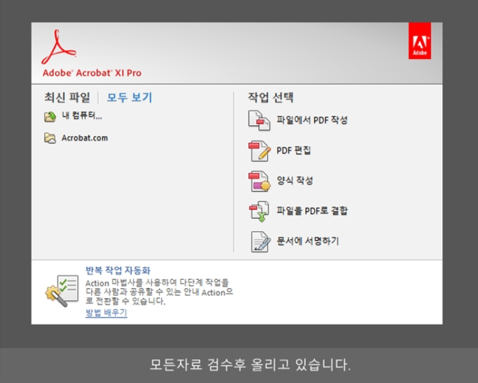Viewport: 478px width, 383px height.
Task: Click the PDF 편집 pencil icon
Action: click(259, 151)
